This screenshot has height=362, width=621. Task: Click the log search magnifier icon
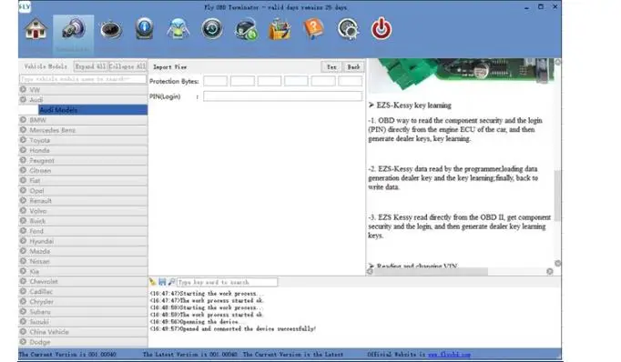171,282
